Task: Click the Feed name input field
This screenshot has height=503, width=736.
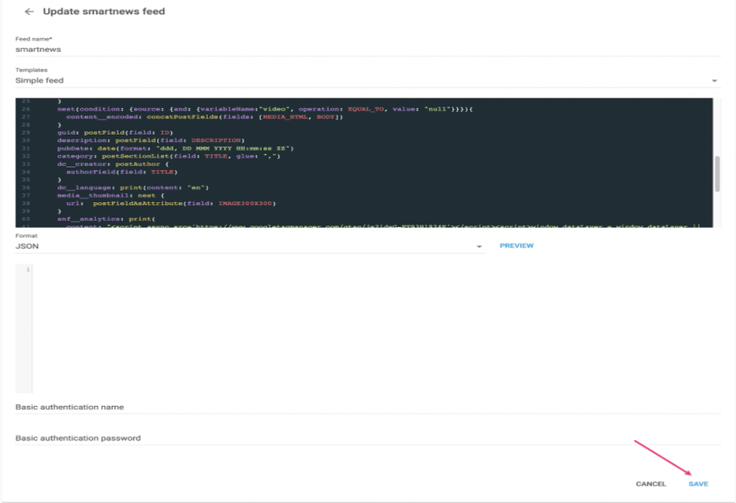Action: click(x=367, y=49)
